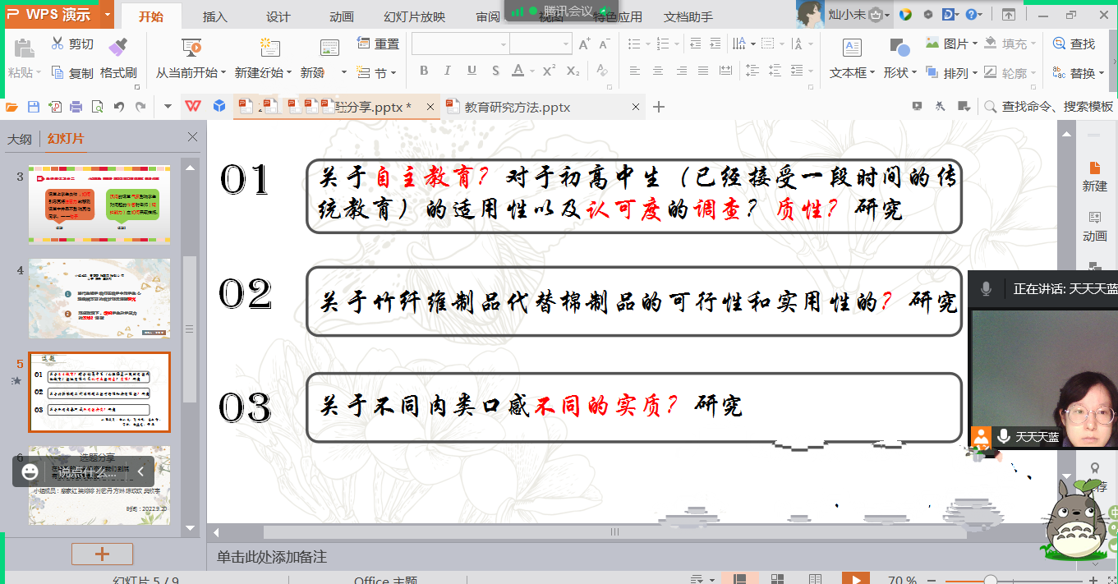Open the 教育研究方法.pptx document tab

[517, 107]
